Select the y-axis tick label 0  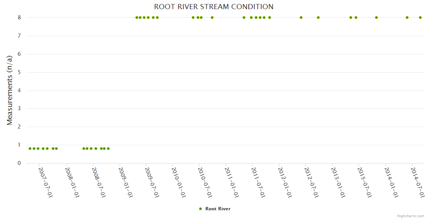click(x=19, y=163)
